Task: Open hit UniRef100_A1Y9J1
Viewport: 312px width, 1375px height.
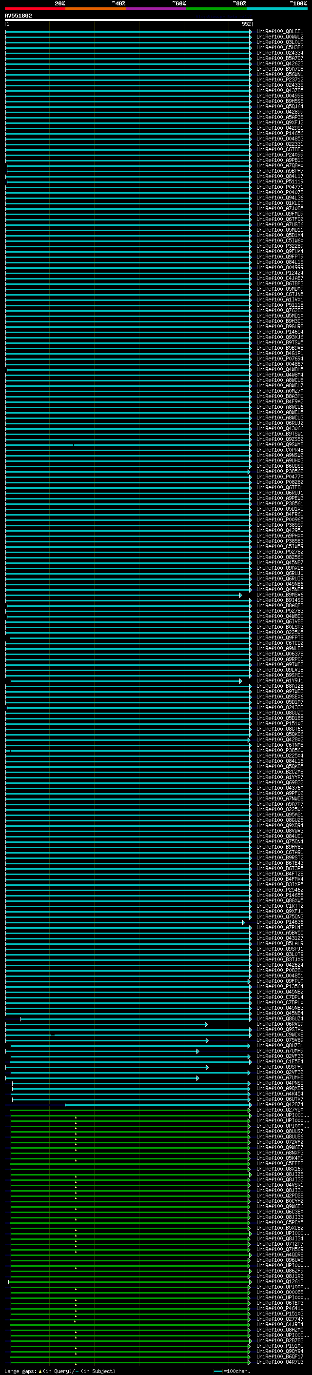Action: [x=279, y=680]
